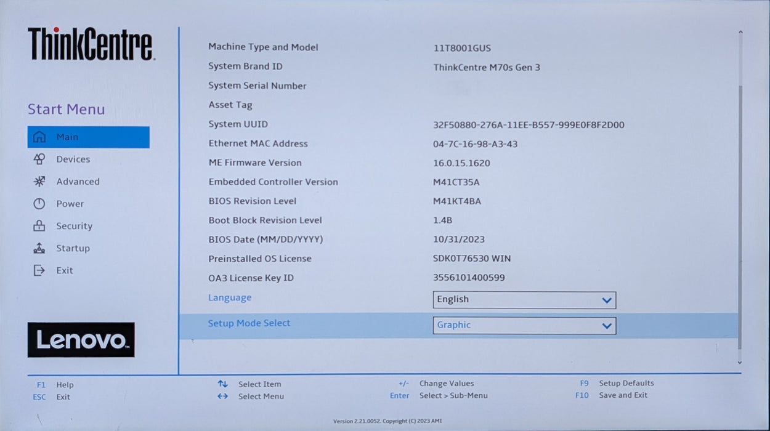Click F10 Save and Exit
The image size is (770, 431).
611,395
